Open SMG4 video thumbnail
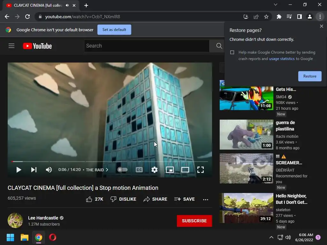Screen dimensions: 327x245 tap(247, 95)
